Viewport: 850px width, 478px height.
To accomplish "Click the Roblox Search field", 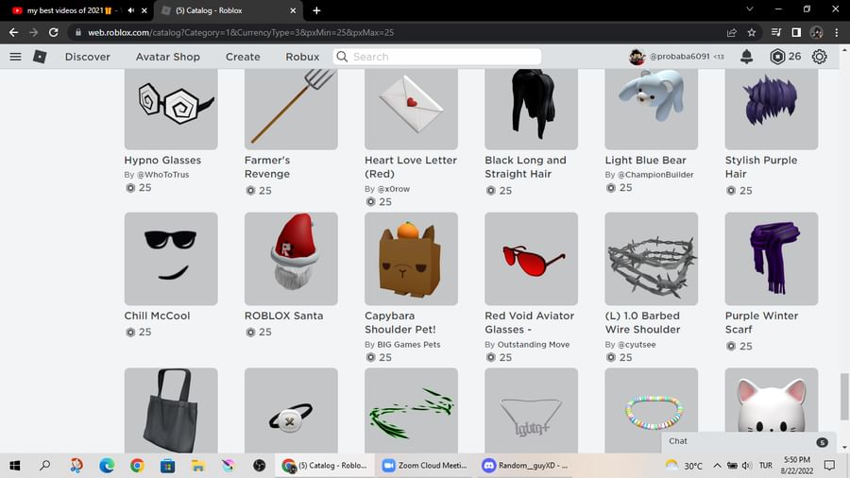I will coord(437,57).
